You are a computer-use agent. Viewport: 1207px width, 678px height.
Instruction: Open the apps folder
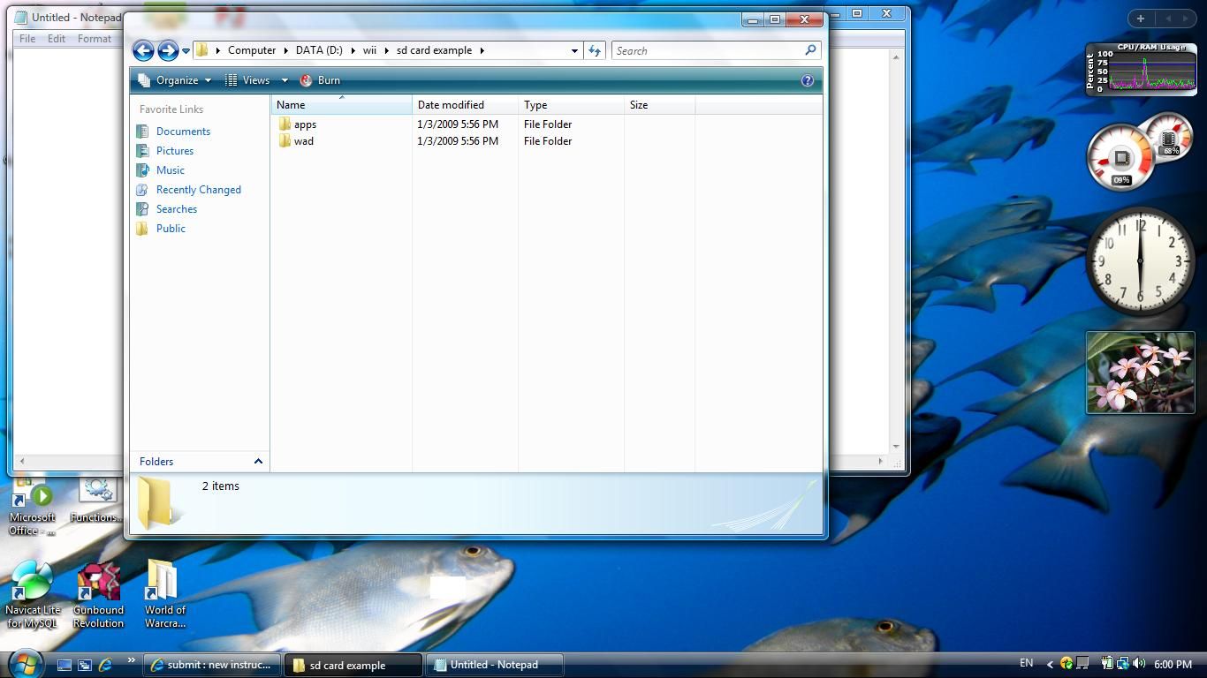(x=305, y=124)
